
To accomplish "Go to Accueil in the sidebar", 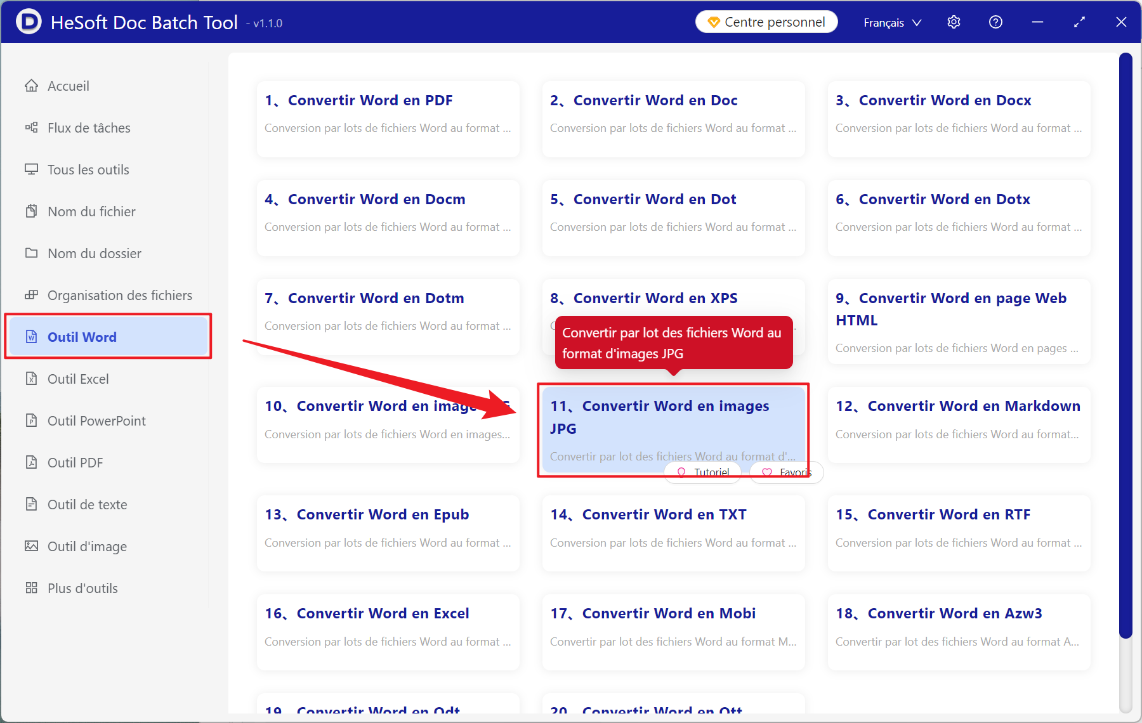I will point(108,86).
